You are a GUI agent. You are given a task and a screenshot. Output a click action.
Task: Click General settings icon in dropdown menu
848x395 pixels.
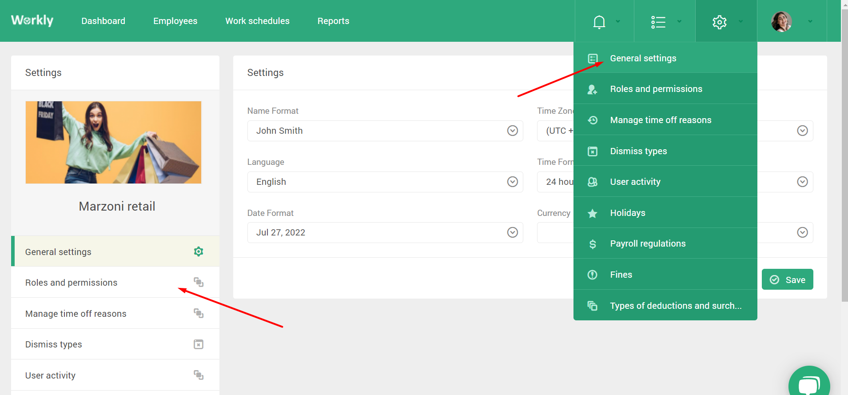[x=593, y=58]
